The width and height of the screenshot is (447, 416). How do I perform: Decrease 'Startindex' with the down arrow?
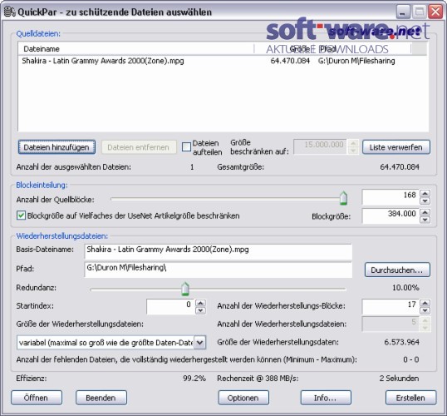point(200,310)
